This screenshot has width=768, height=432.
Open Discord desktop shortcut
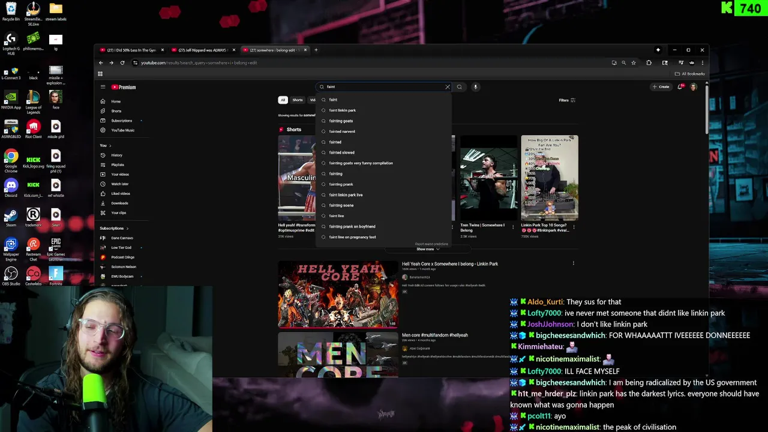coord(11,188)
